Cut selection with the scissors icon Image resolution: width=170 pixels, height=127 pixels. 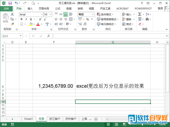pos(12,14)
